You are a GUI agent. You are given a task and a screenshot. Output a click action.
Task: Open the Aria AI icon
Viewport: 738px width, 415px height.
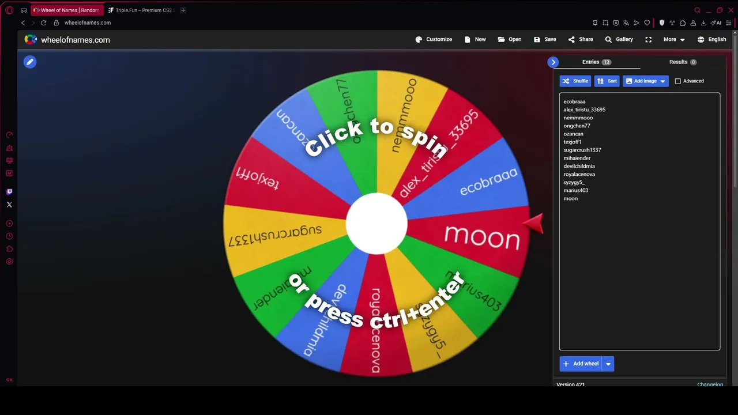click(716, 22)
